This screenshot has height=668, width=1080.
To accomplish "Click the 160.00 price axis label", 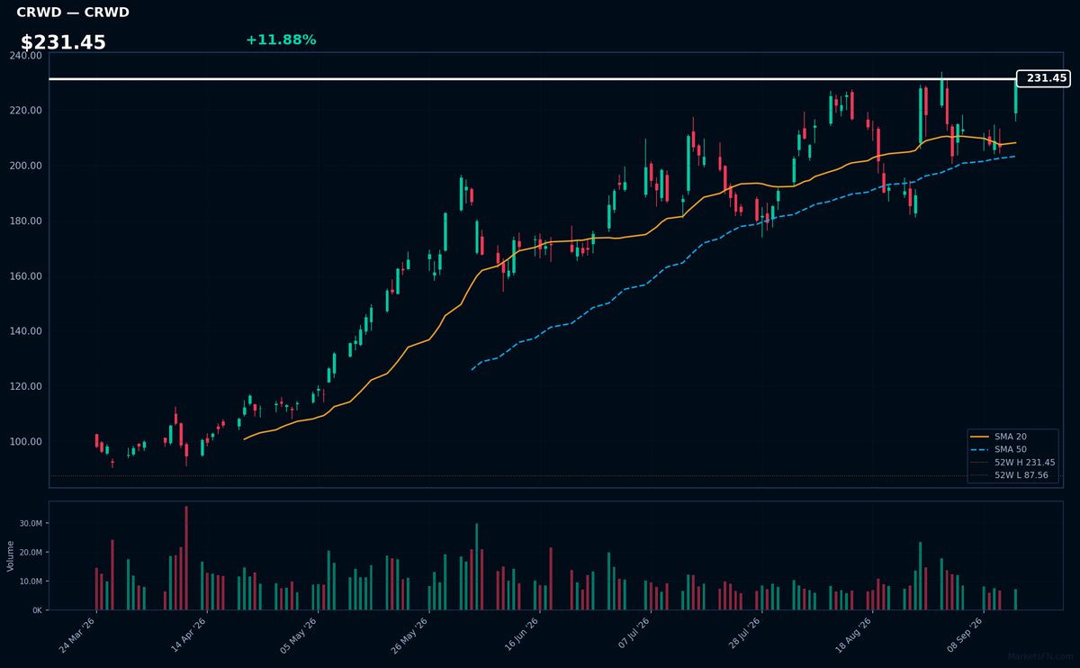I will tap(25, 276).
